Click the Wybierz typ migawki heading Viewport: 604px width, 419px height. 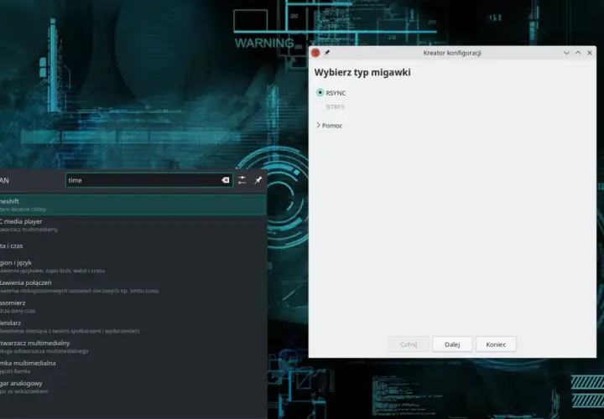(362, 72)
